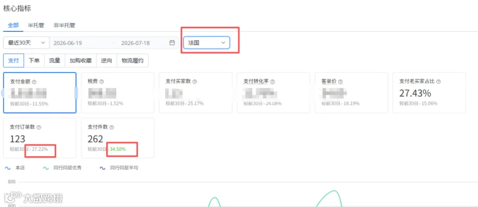Viewport: 478px width, 207px height.
Task: Open the calendar icon in date picker
Action: (172, 43)
